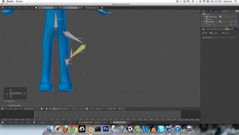Click the 3D manipulator toggle icon
This screenshot has width=239, height=135.
click(54, 109)
